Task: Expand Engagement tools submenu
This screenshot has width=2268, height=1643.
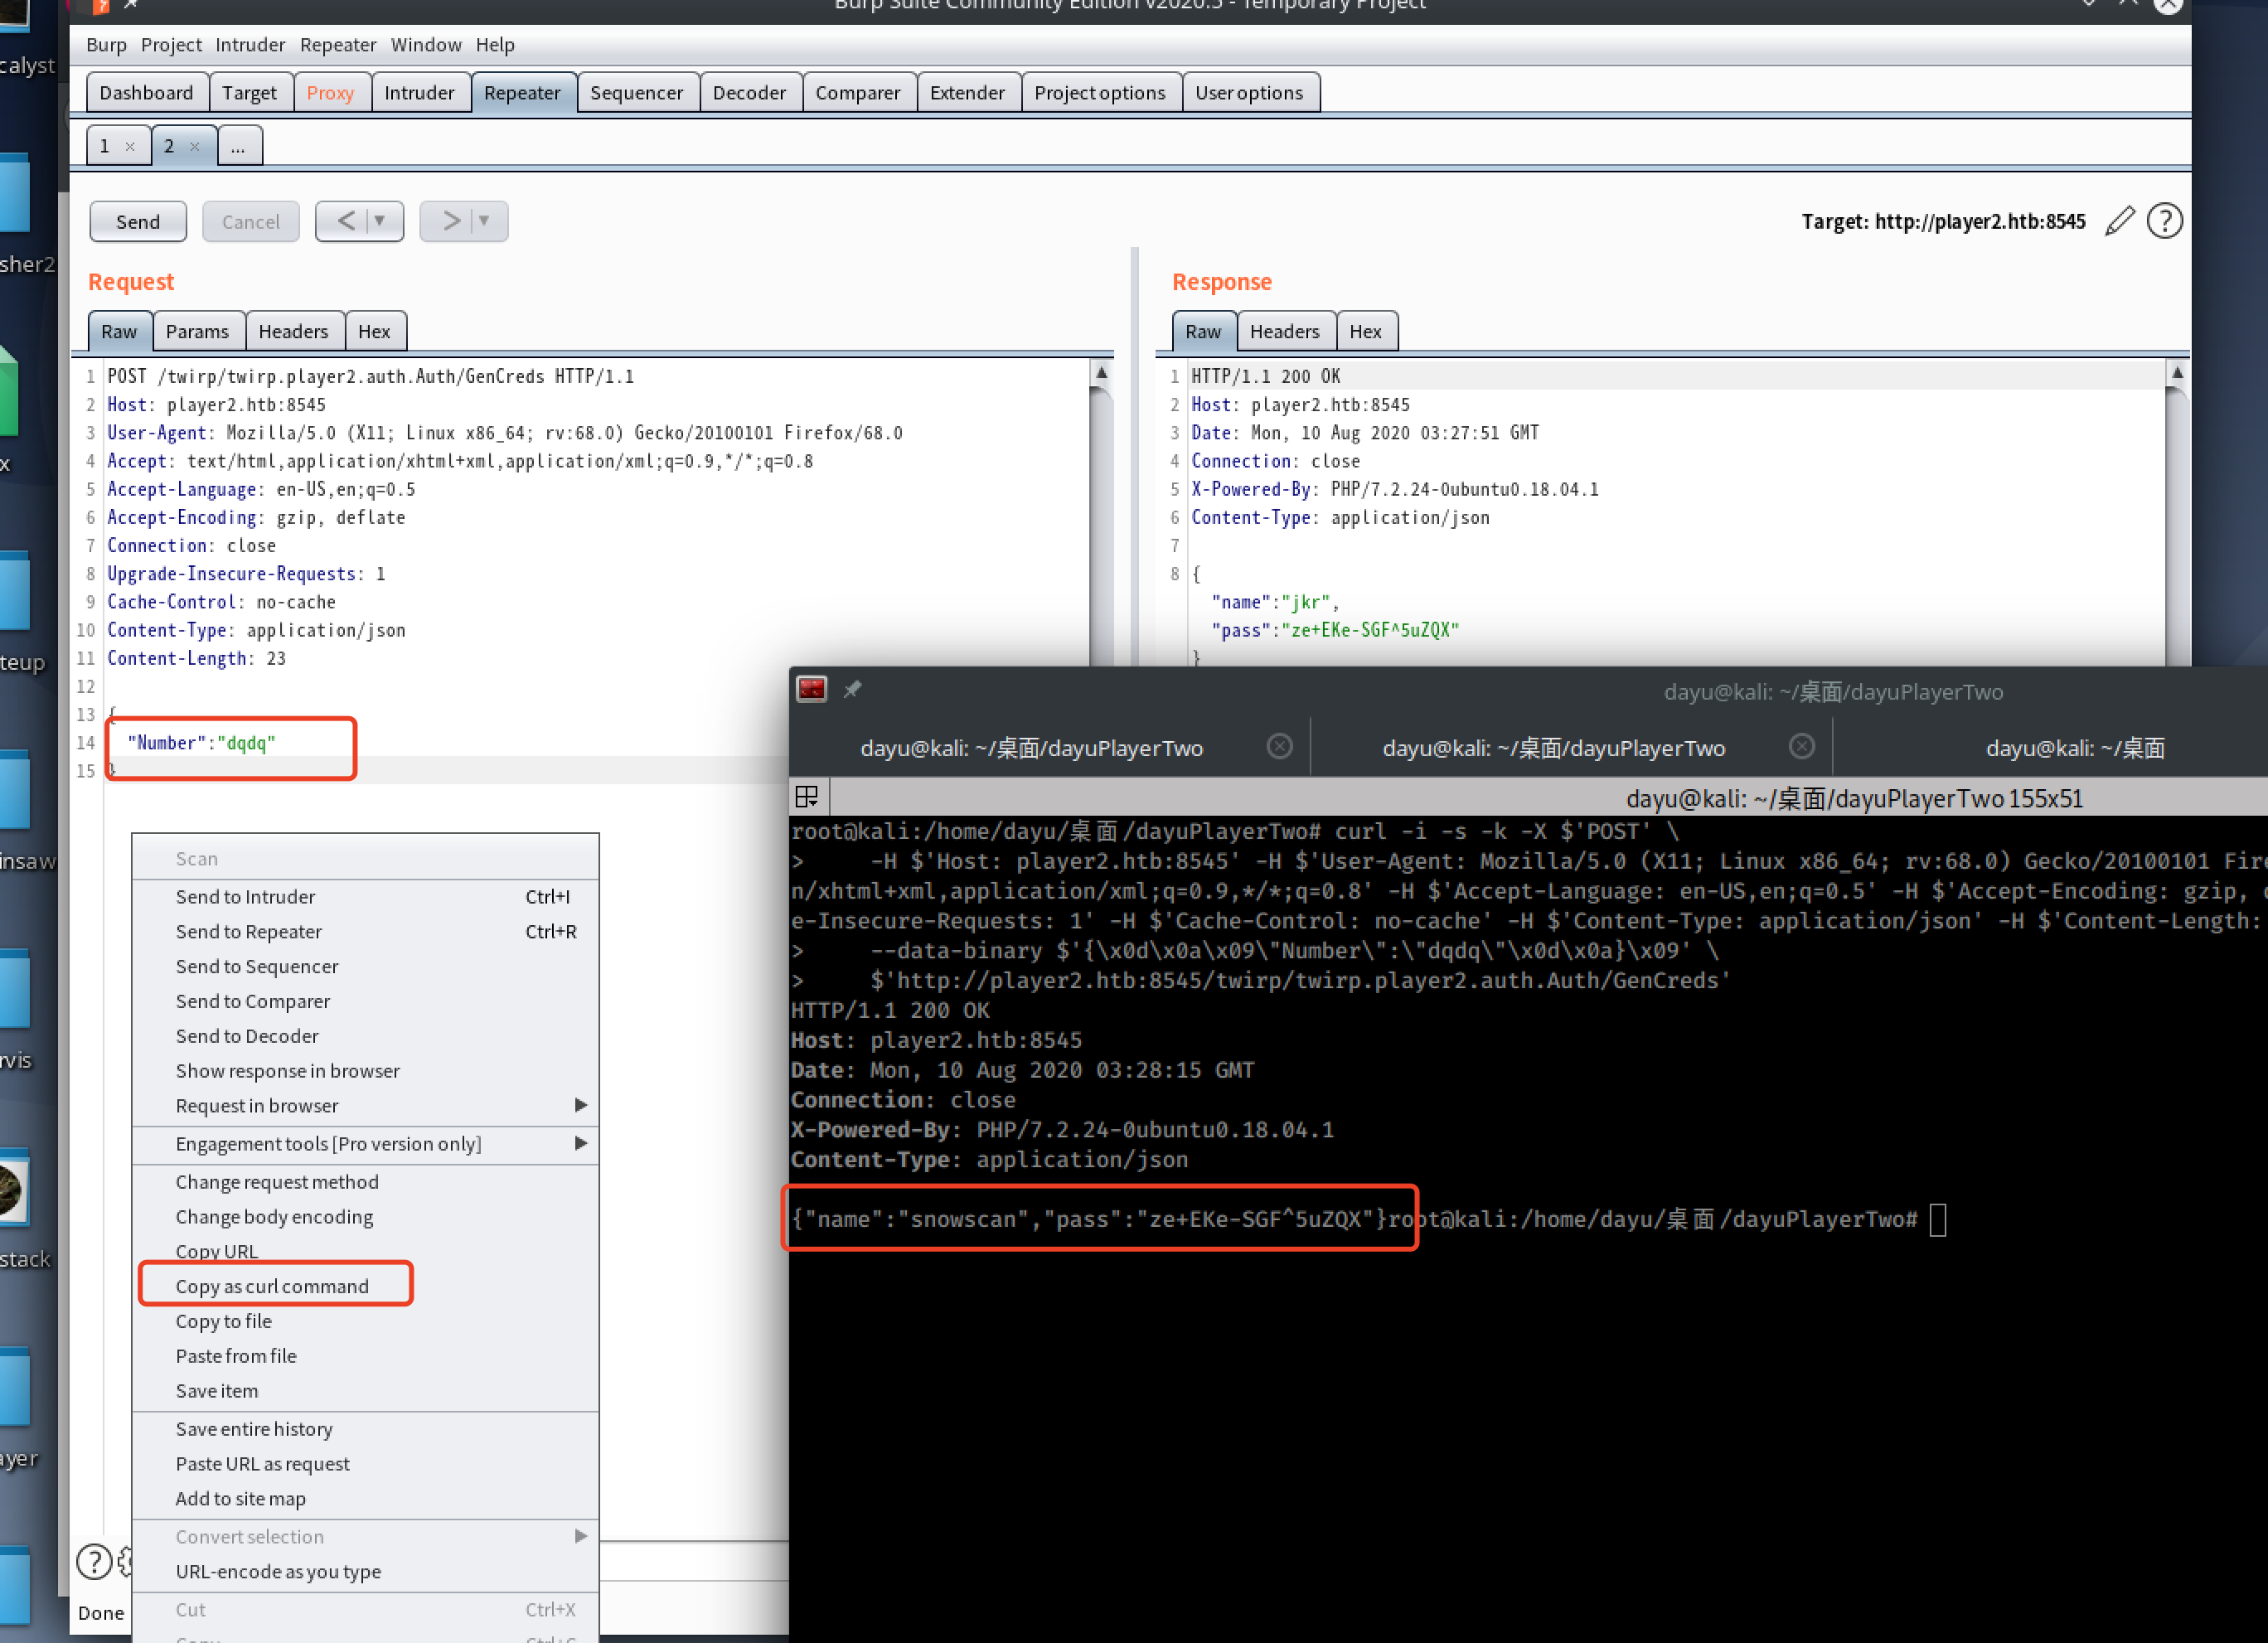Action: (x=580, y=1143)
